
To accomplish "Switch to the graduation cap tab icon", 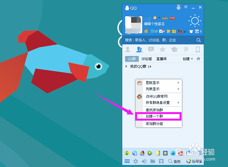I will click(174, 50).
